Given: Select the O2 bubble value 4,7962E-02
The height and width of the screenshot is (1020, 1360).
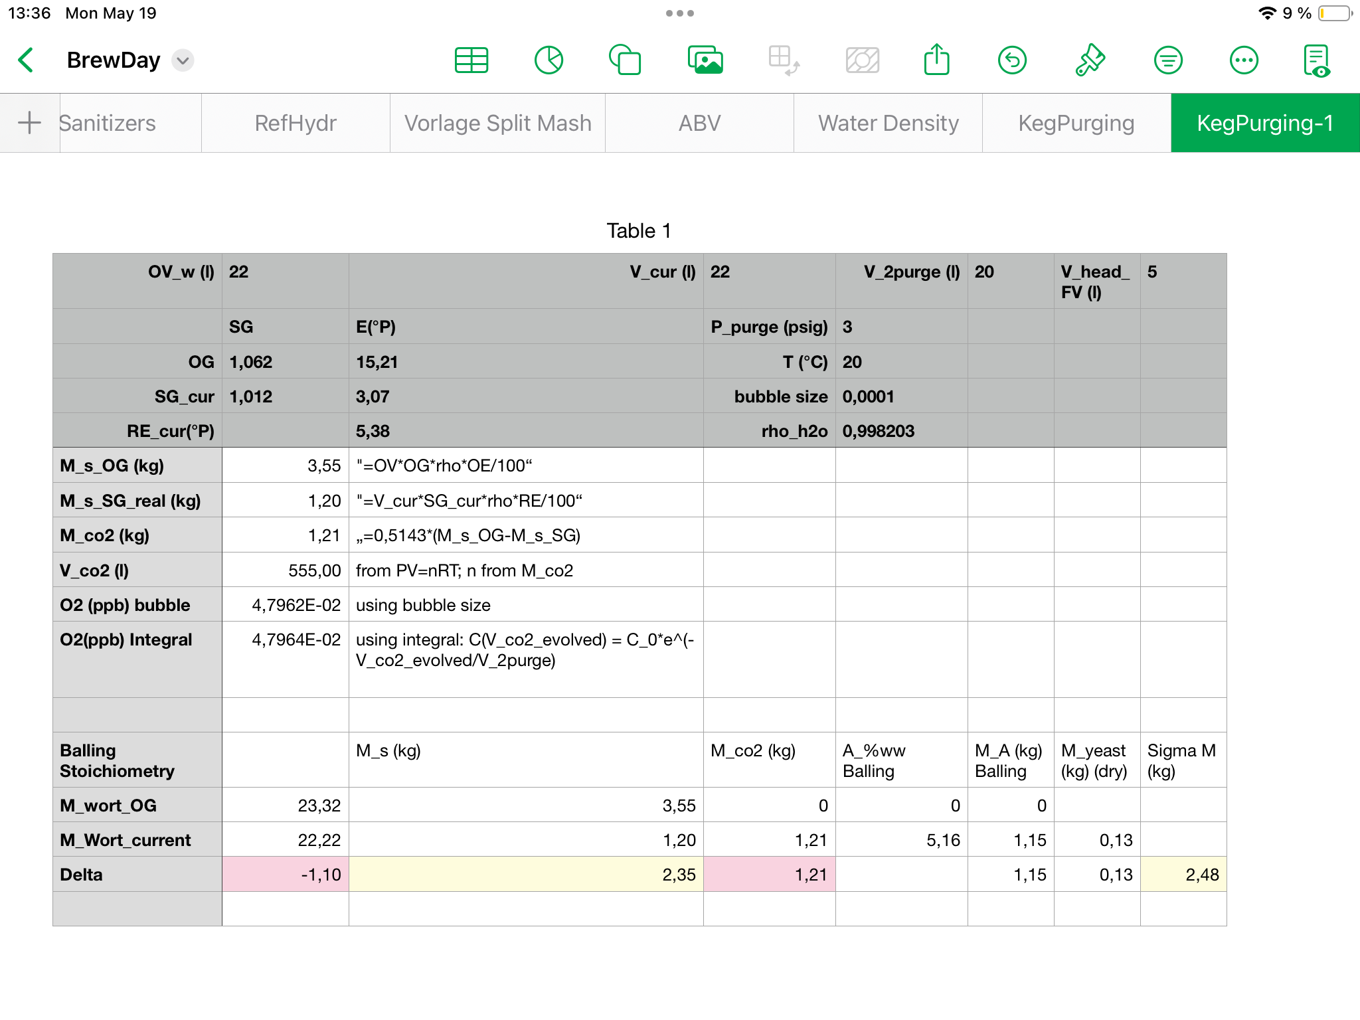Looking at the screenshot, I should (x=286, y=605).
